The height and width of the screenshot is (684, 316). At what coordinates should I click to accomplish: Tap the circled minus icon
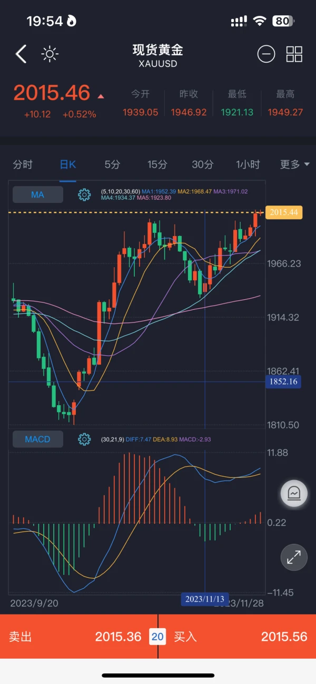pyautogui.click(x=266, y=54)
